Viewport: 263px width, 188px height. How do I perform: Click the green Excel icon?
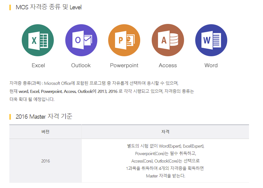38,40
